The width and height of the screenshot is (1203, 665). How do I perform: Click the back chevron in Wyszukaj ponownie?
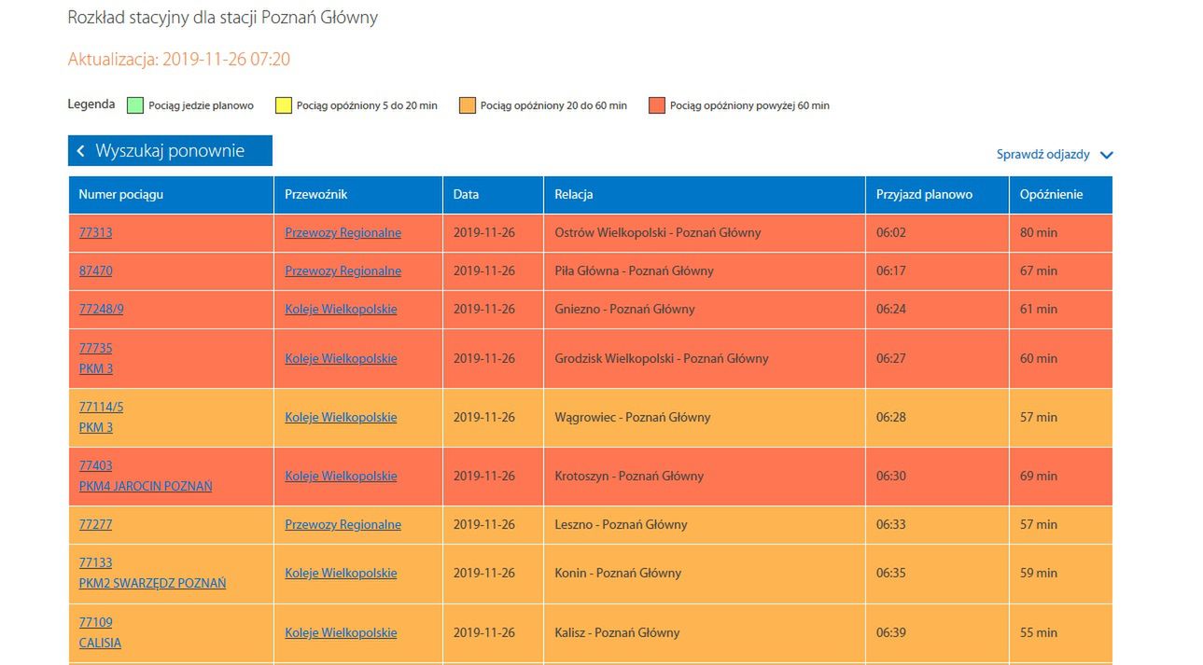(81, 151)
